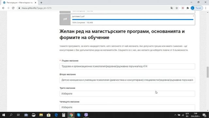Open Microsoft Edge from taskbar
This screenshot has height=118, width=209.
[x=56, y=115]
